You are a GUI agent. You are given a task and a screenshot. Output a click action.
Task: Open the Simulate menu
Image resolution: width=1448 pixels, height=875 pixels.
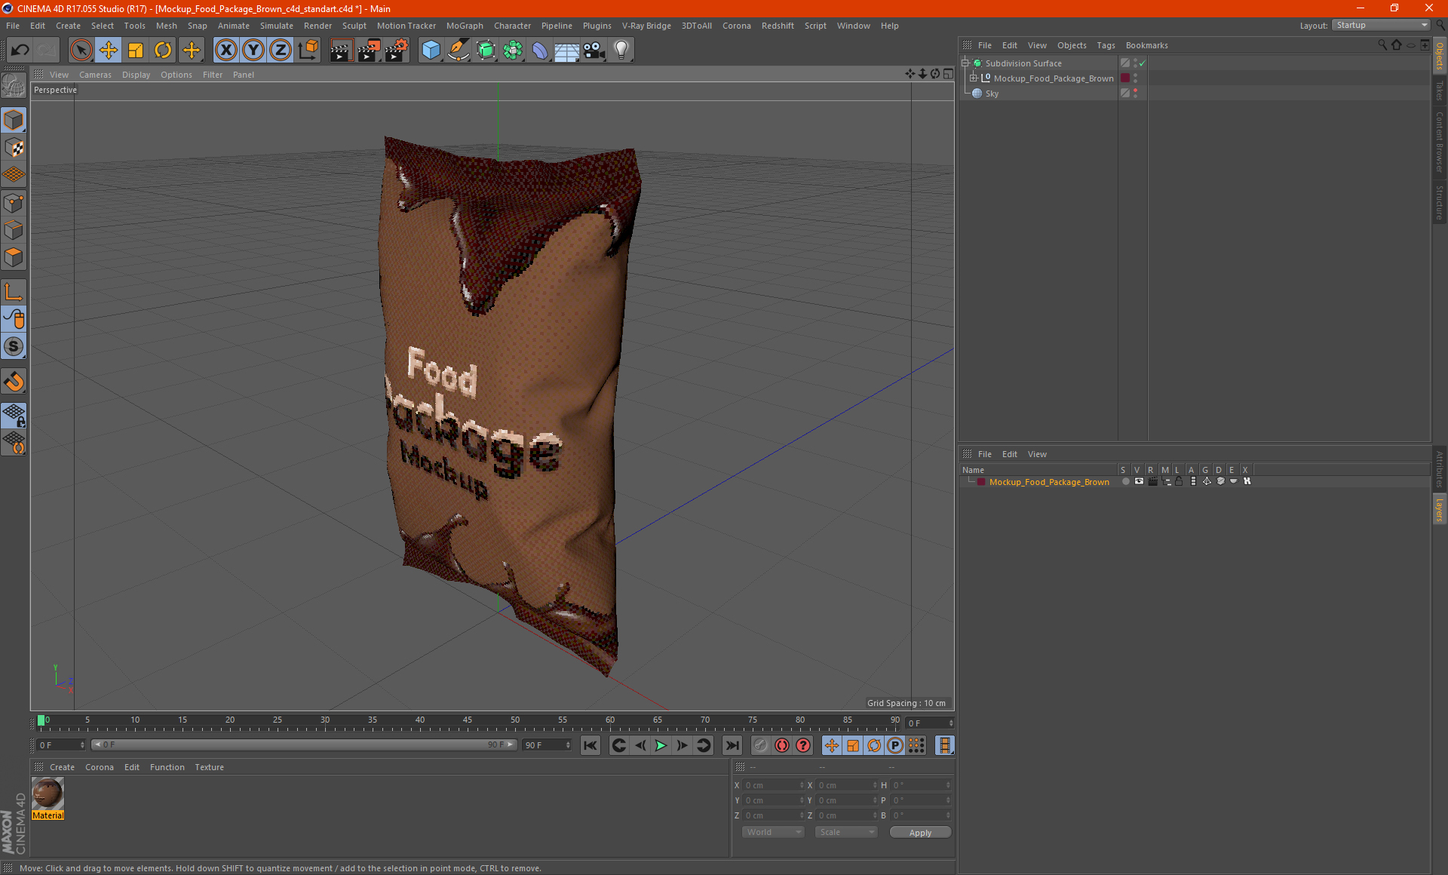277,26
